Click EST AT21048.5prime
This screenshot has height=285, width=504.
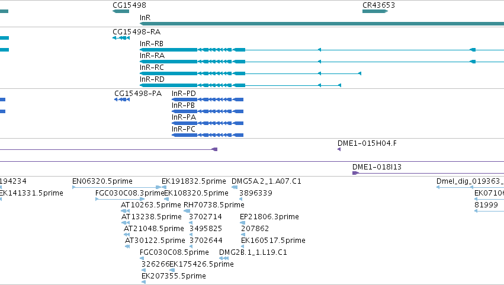pos(154,229)
